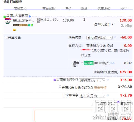Click the 天猫超市 shop name
The height and width of the screenshot is (122, 134).
21,16
